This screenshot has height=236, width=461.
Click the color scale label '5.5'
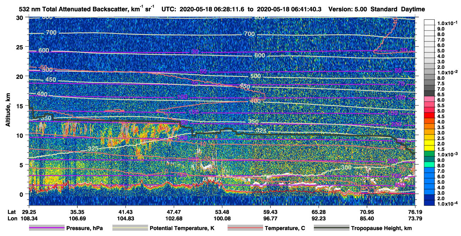(441, 105)
